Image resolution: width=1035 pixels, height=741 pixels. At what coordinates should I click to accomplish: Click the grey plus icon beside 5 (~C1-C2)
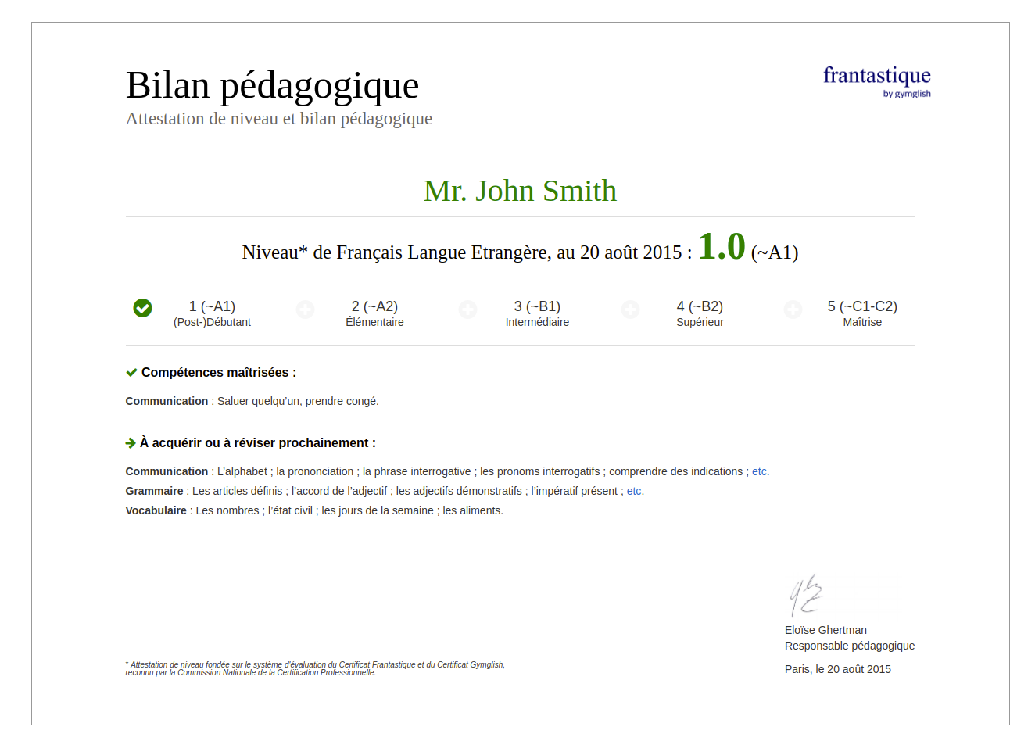coord(793,310)
